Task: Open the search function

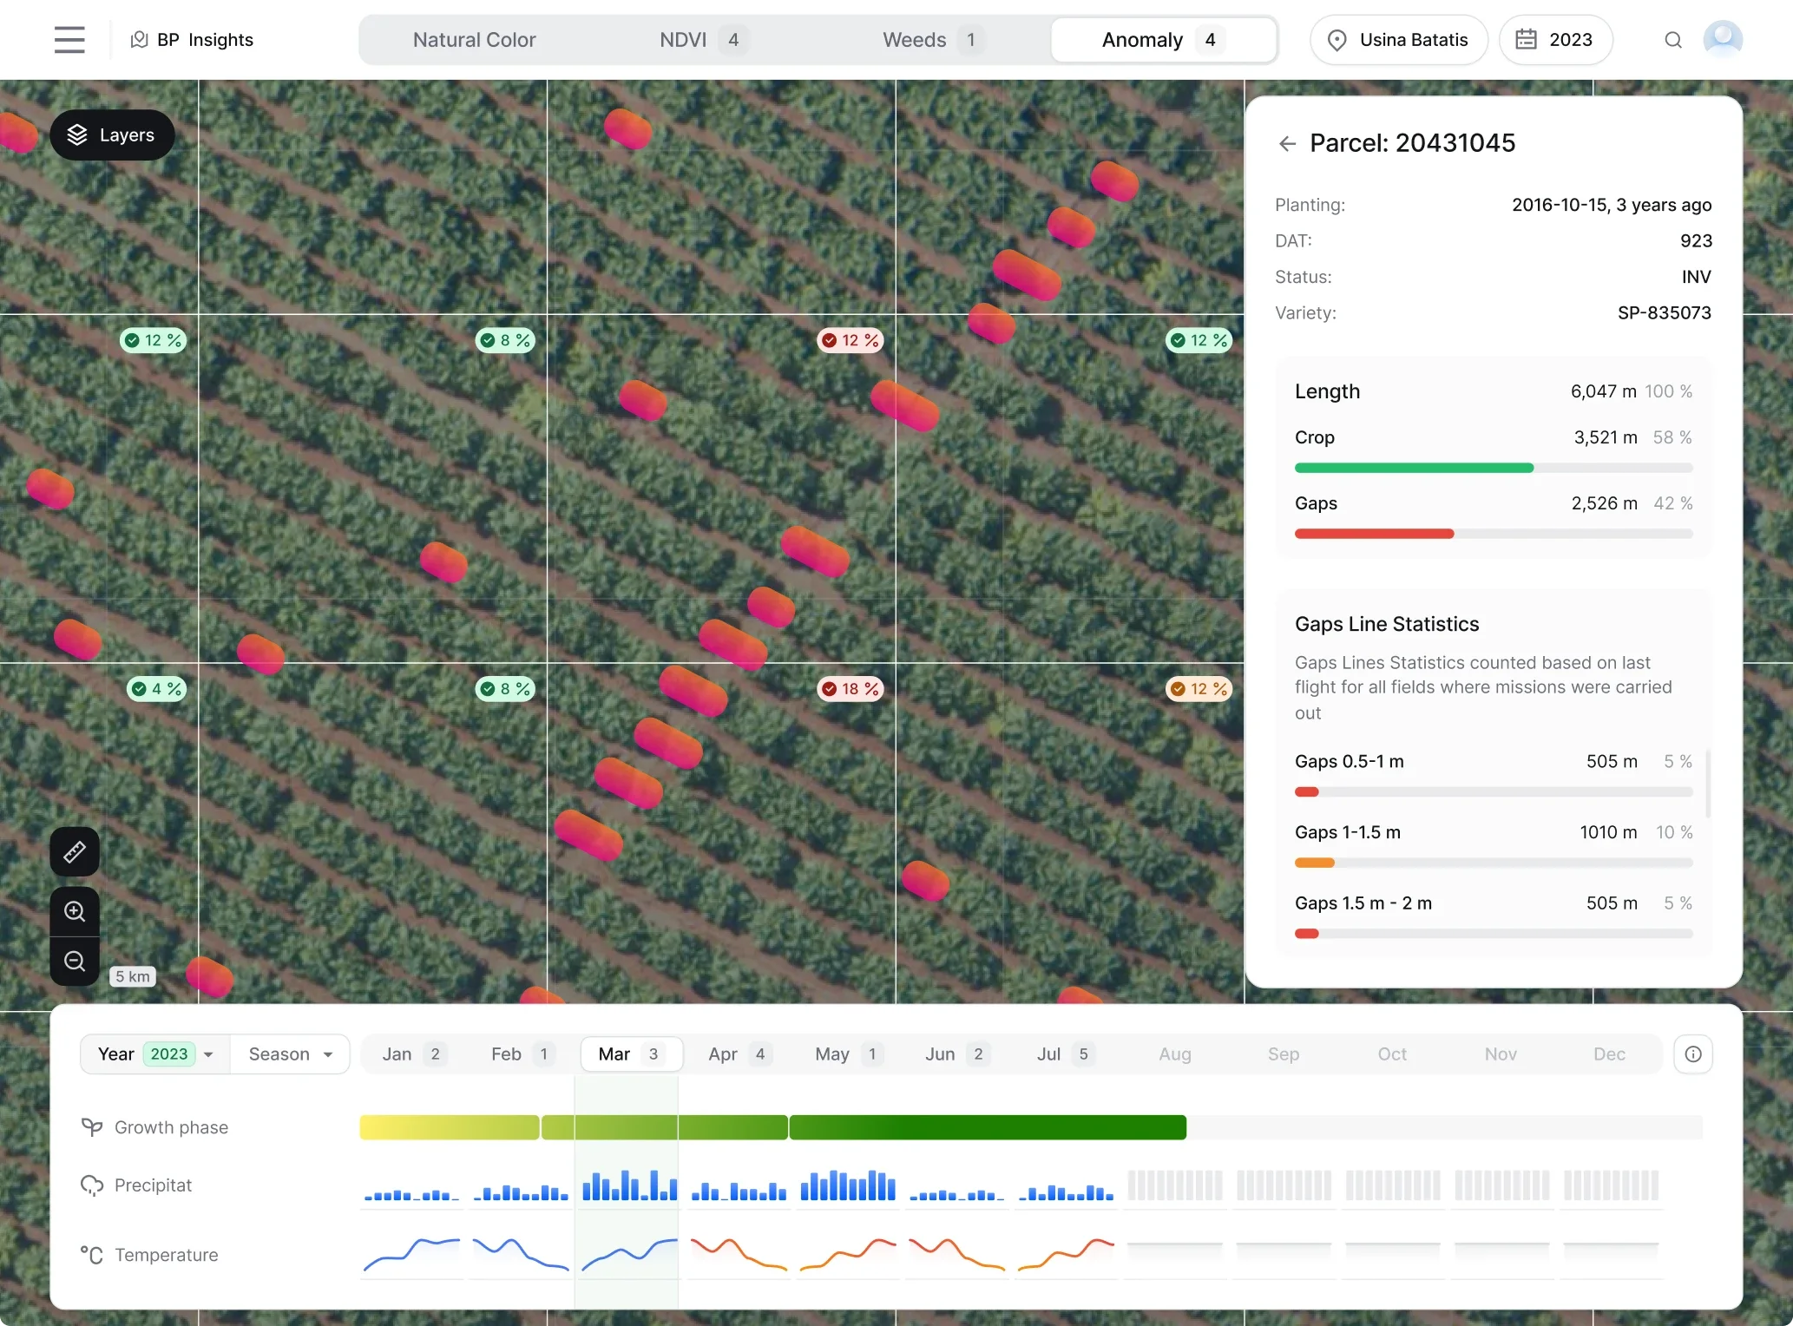Action: (1673, 39)
